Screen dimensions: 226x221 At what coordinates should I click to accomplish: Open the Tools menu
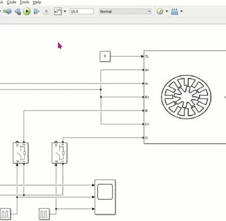[x=25, y=2]
